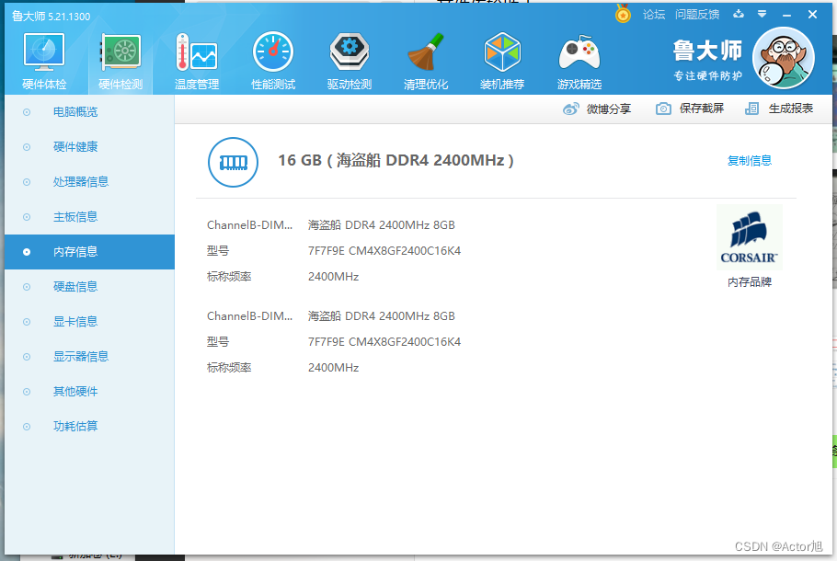Open 清理优化 cleanup broom icon
The height and width of the screenshot is (561, 837).
tap(426, 61)
